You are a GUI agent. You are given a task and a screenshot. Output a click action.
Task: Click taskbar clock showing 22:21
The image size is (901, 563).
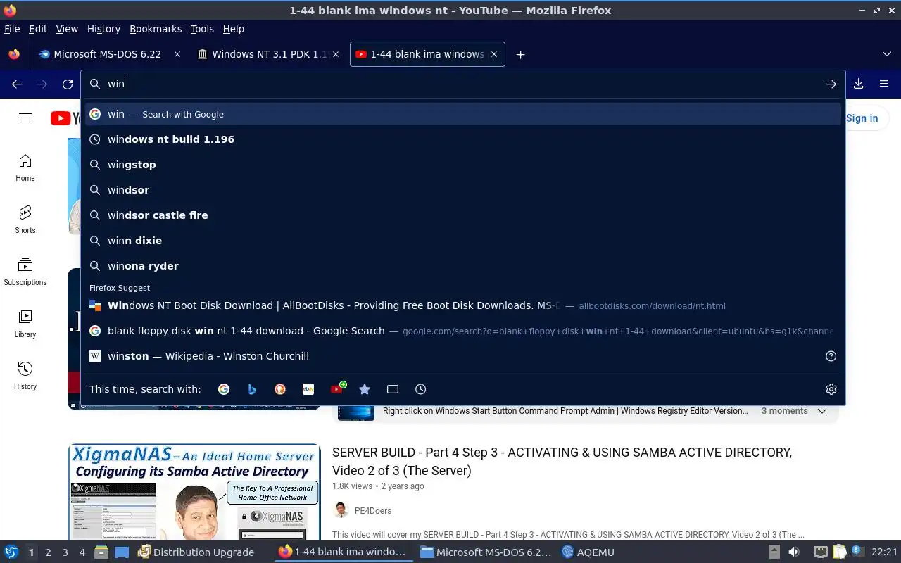[884, 552]
